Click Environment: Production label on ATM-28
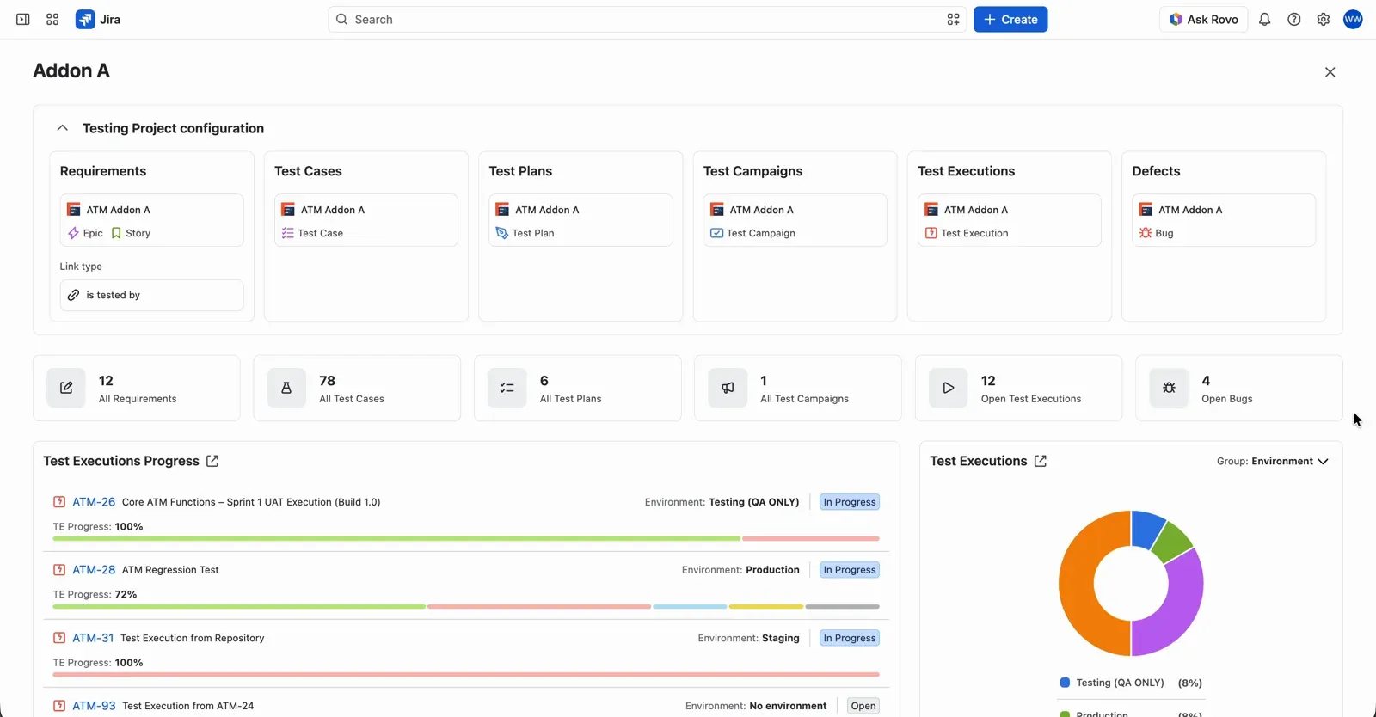1376x717 pixels. (x=740, y=570)
